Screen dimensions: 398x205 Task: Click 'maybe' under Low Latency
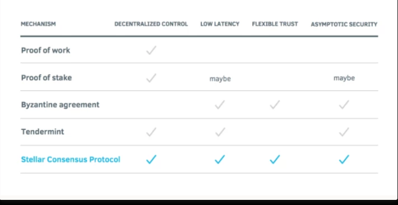[x=220, y=79]
